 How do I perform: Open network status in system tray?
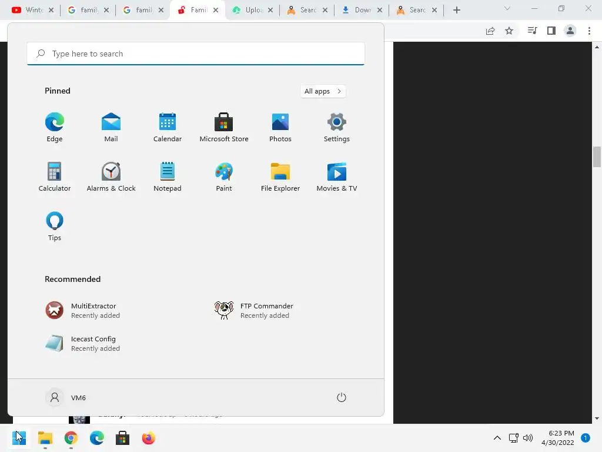point(513,438)
